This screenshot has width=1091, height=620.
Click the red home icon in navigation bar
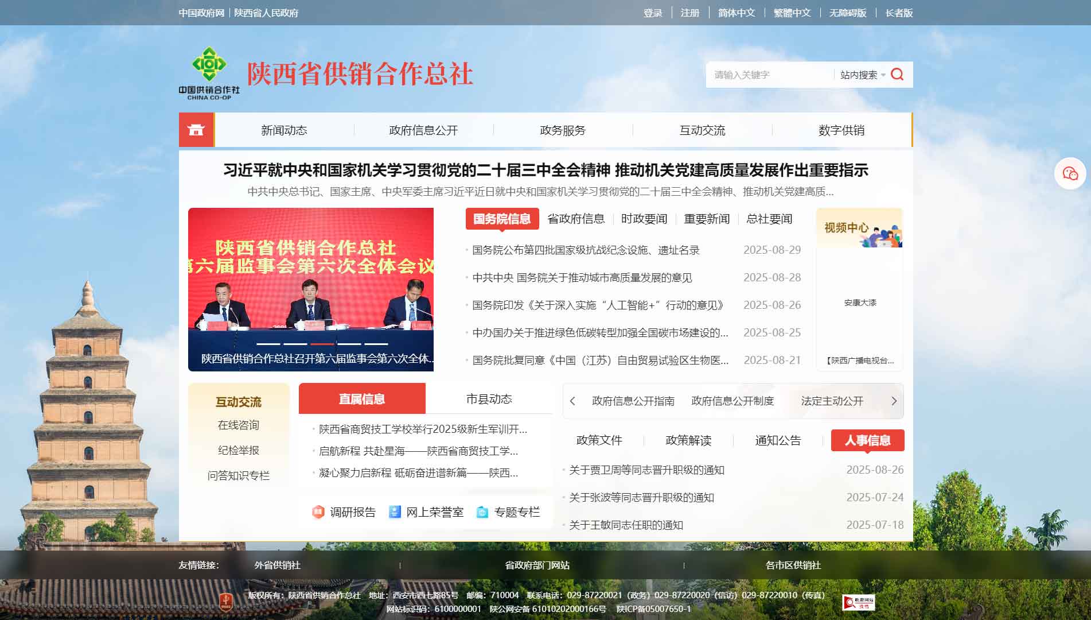tap(196, 130)
